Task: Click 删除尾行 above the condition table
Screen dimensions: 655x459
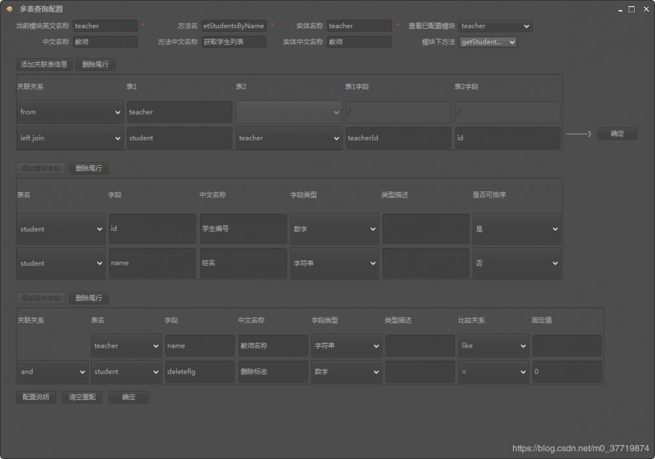Action: [x=88, y=298]
